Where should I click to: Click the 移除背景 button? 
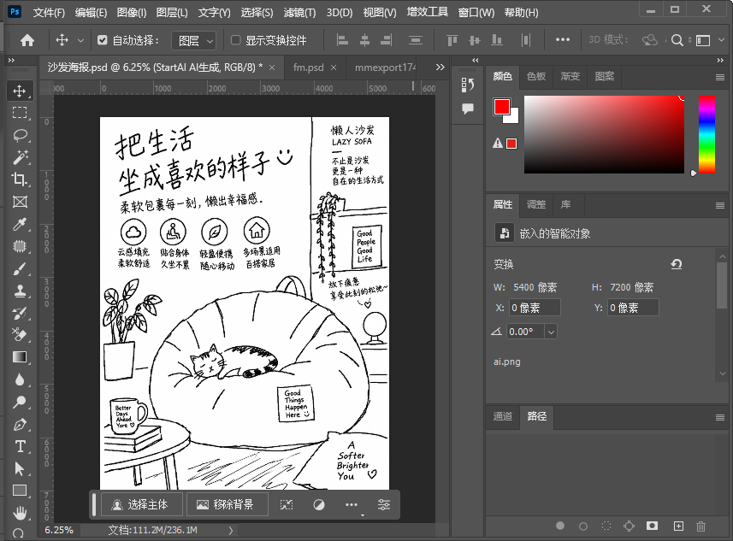tap(228, 504)
